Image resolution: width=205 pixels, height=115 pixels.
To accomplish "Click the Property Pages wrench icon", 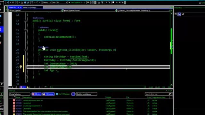I will click(x=183, y=14).
